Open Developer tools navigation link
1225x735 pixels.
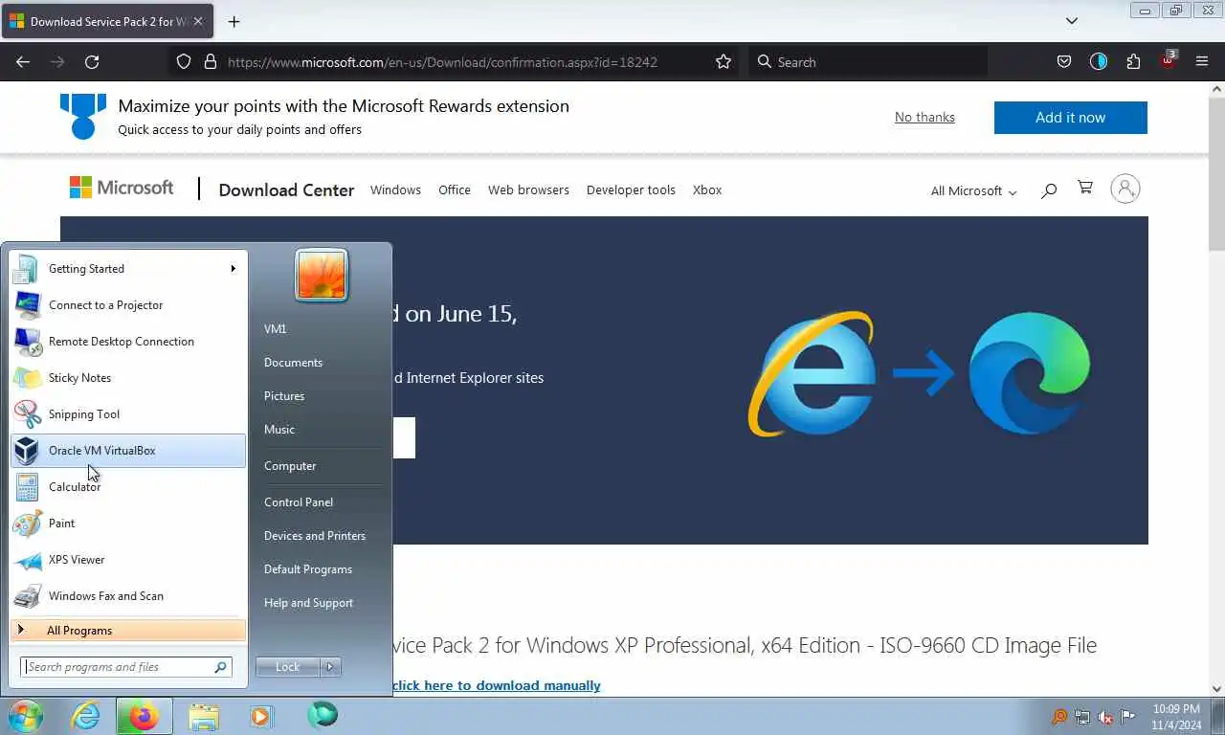[631, 189]
